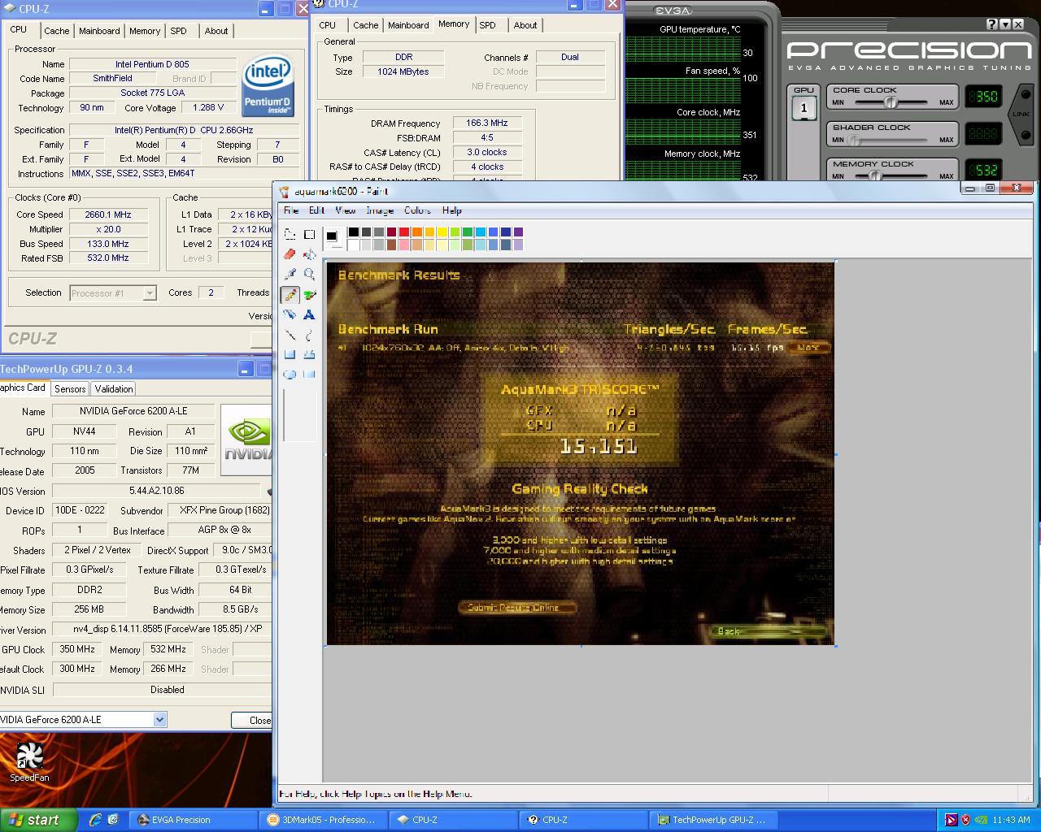Open the Image menu in Paint
This screenshot has height=832, width=1041.
(x=380, y=210)
